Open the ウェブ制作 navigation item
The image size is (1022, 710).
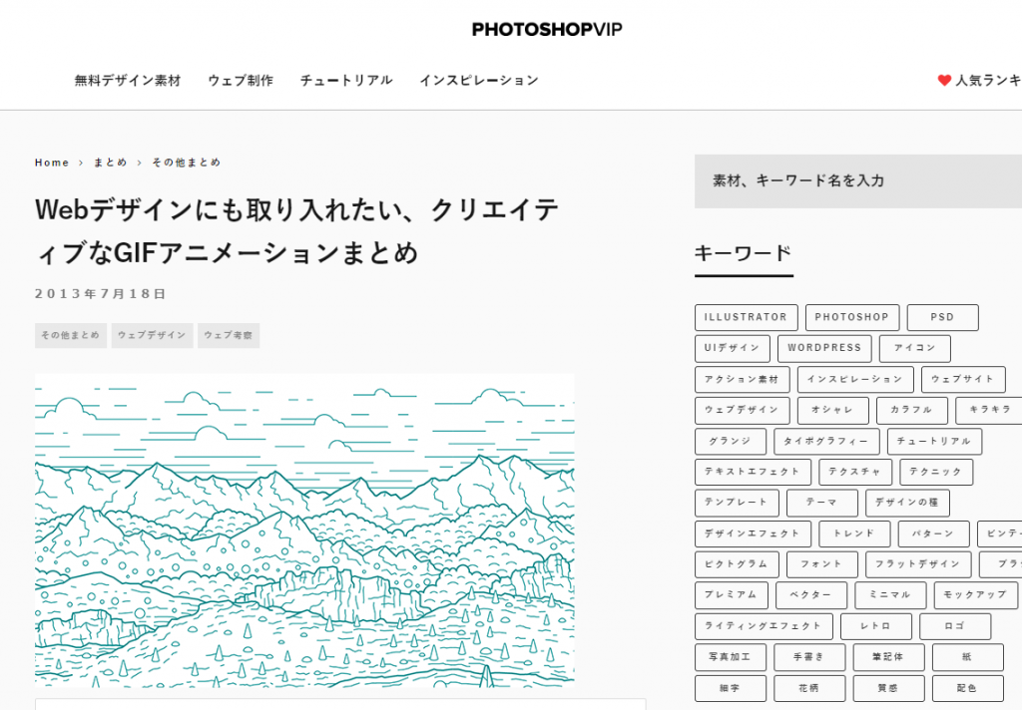(241, 80)
